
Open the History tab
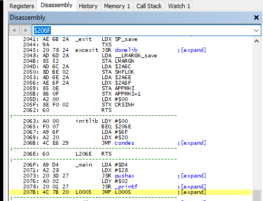click(88, 6)
